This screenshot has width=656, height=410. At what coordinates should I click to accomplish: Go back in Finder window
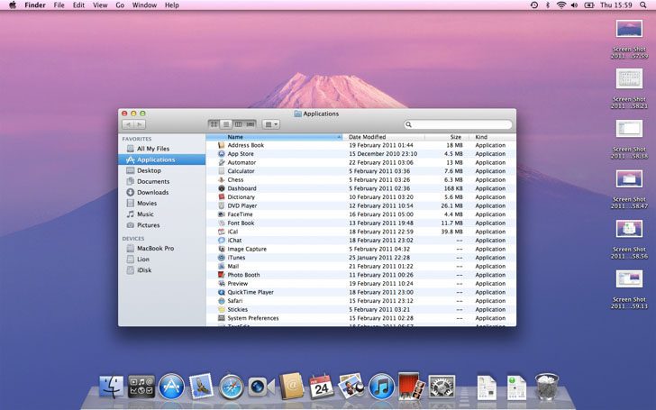tap(128, 124)
